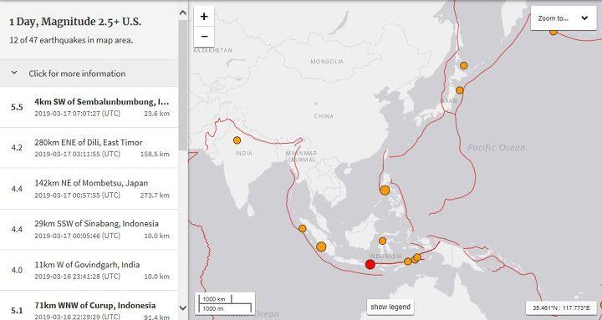This screenshot has height=320, width=602.
Task: Click the 'show legend' button
Action: point(390,307)
